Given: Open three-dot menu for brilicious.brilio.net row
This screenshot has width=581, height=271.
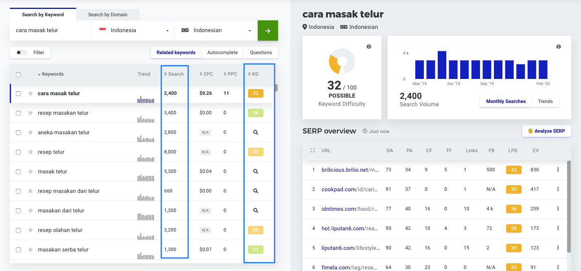Looking at the screenshot, I should pyautogui.click(x=558, y=170).
